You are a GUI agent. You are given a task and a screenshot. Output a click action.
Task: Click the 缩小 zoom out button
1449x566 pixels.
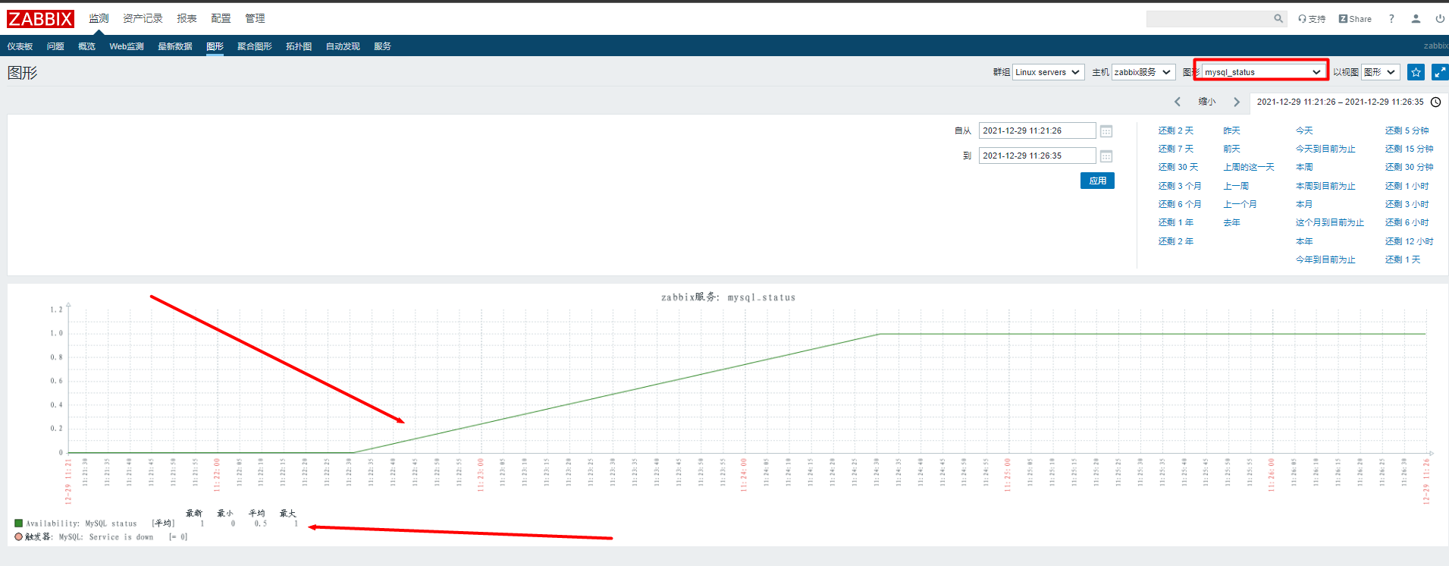1207,102
